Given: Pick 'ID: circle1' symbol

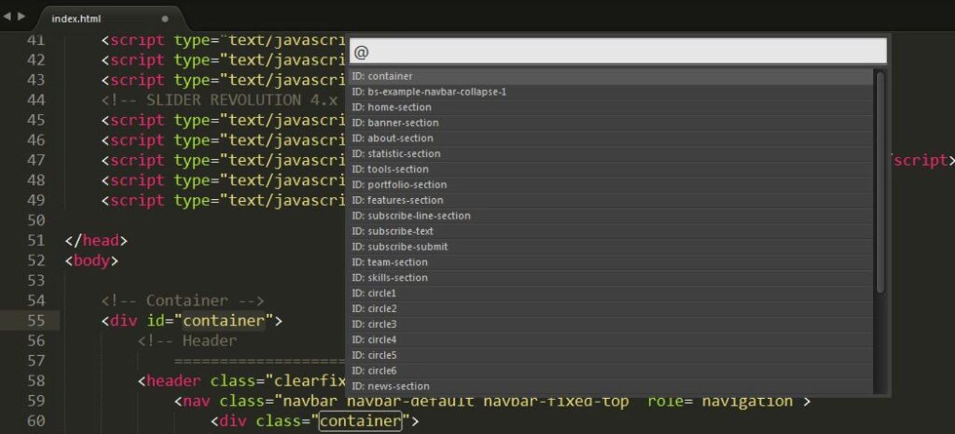Looking at the screenshot, I should 611,294.
